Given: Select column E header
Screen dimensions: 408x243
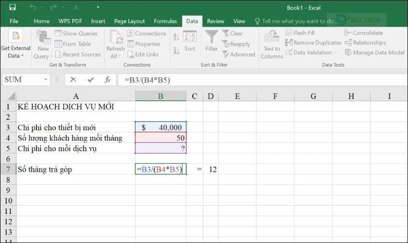Looking at the screenshot, I should tap(238, 96).
